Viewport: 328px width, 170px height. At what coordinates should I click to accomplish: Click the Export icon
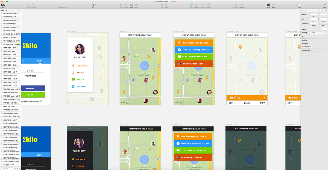[325, 5]
